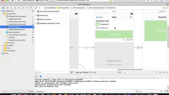Viewport: 169px width, 95px height.
Task: Select 'This is a demo post' label
Action: pyautogui.click(x=102, y=28)
